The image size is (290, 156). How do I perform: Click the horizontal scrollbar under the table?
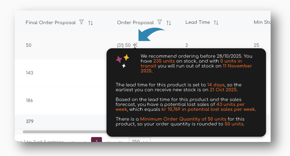click(x=64, y=132)
